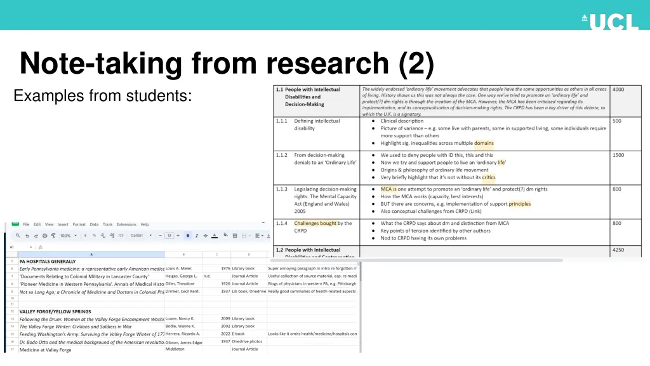
Task: Click the format as currency icon
Action: [86, 236]
